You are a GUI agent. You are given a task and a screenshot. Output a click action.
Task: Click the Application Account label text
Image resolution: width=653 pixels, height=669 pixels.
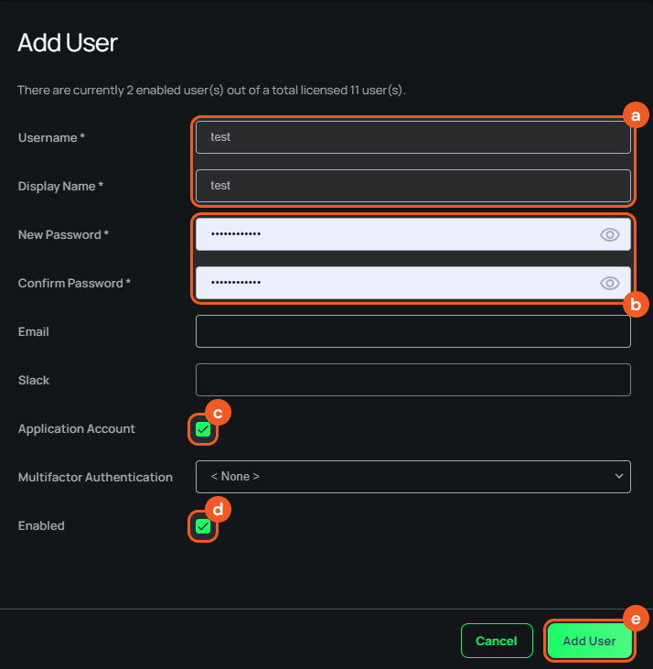point(76,428)
